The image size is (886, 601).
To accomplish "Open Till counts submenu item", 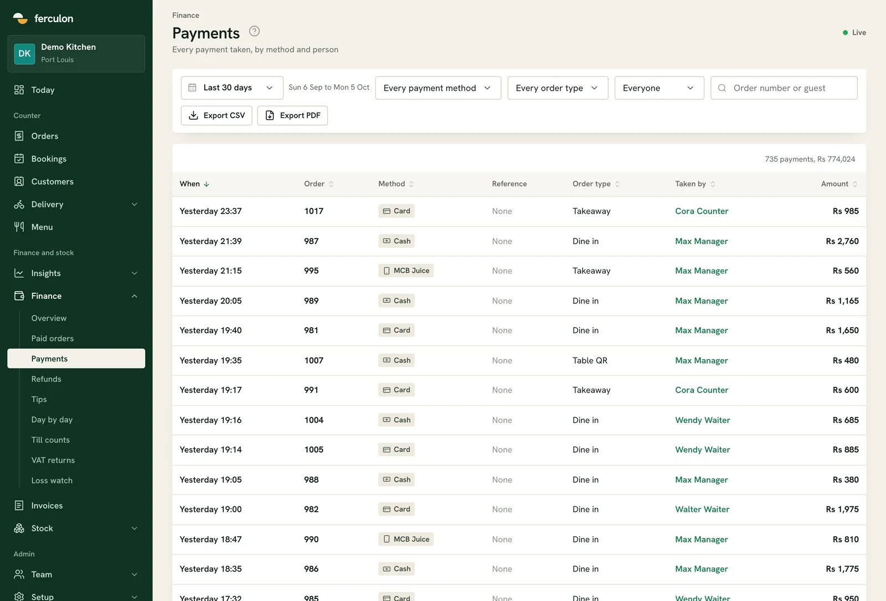I will tap(50, 440).
